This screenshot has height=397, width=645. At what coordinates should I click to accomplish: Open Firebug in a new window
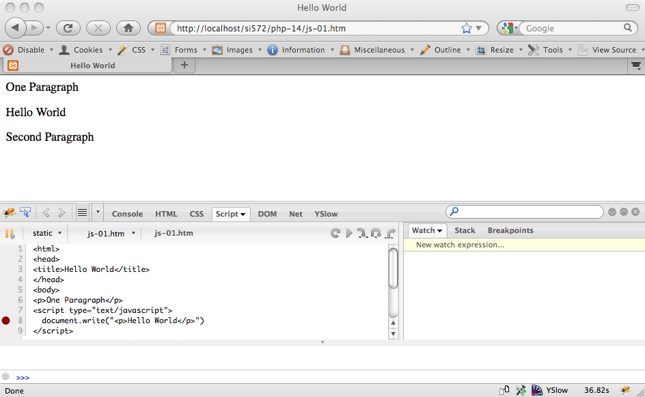pos(624,212)
